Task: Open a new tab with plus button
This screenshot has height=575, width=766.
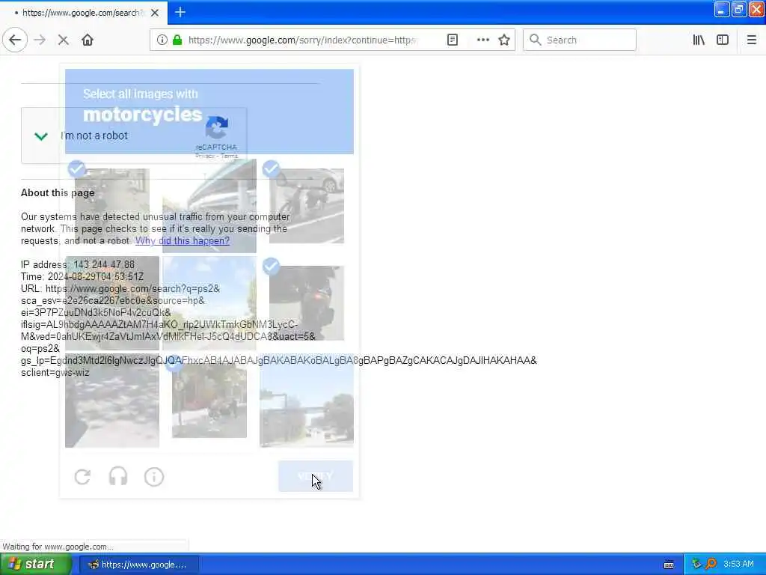Action: (180, 12)
